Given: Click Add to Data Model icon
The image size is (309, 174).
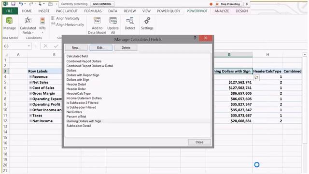Looking at the screenshot, I should tap(97, 20).
